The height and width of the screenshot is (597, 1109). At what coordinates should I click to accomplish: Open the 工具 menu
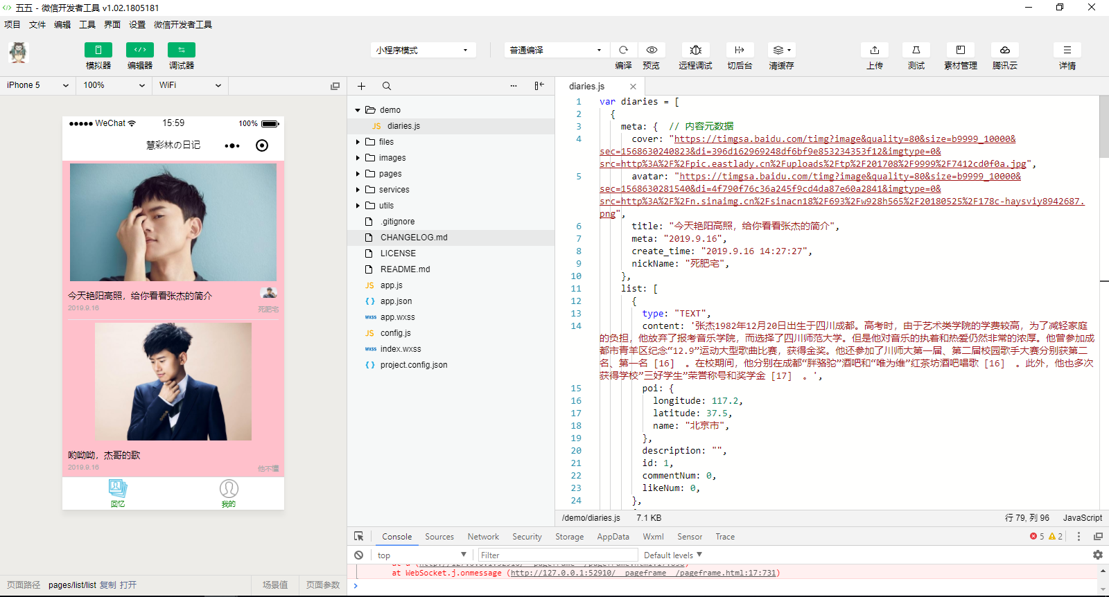[x=87, y=24]
